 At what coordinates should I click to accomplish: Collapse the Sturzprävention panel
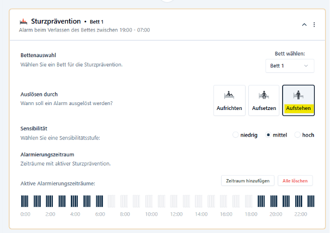pos(304,24)
